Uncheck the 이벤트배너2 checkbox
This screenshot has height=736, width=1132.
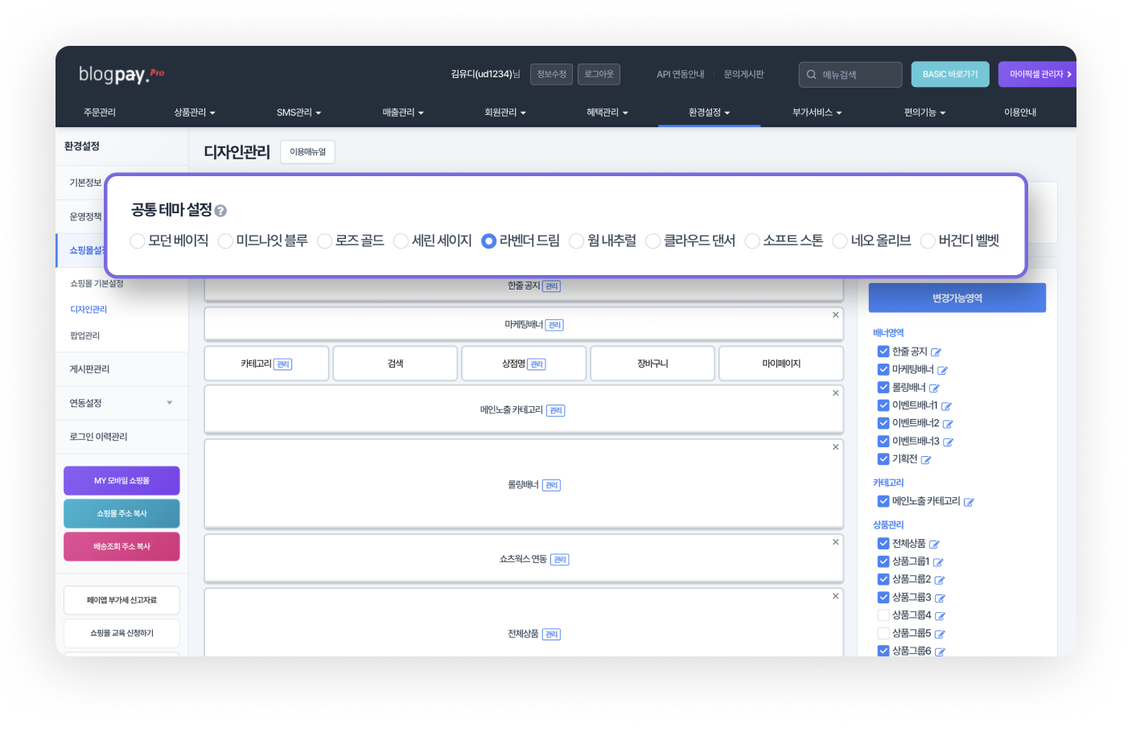883,423
